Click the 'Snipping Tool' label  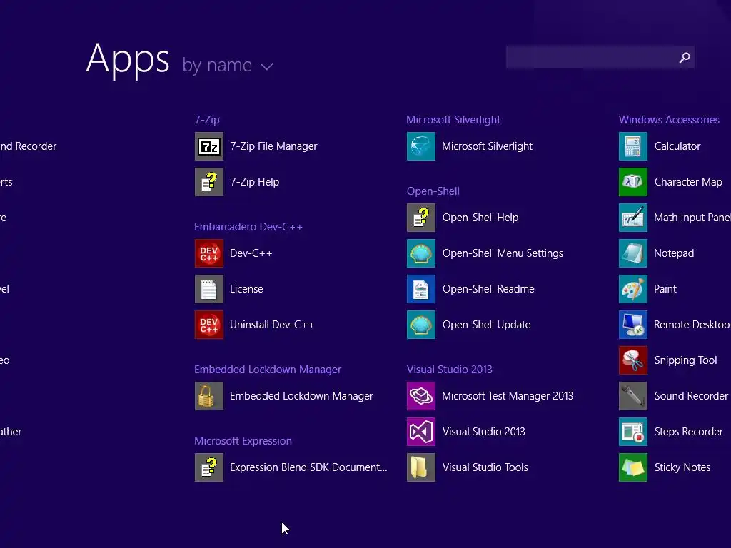pyautogui.click(x=685, y=360)
